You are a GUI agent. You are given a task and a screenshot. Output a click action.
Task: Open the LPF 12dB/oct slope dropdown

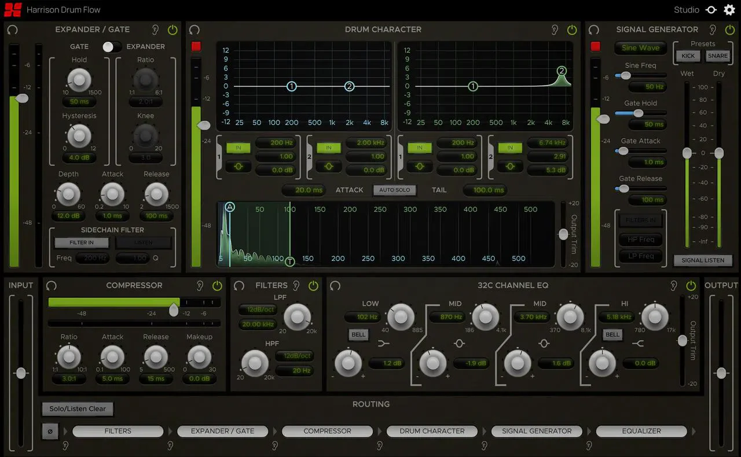258,309
